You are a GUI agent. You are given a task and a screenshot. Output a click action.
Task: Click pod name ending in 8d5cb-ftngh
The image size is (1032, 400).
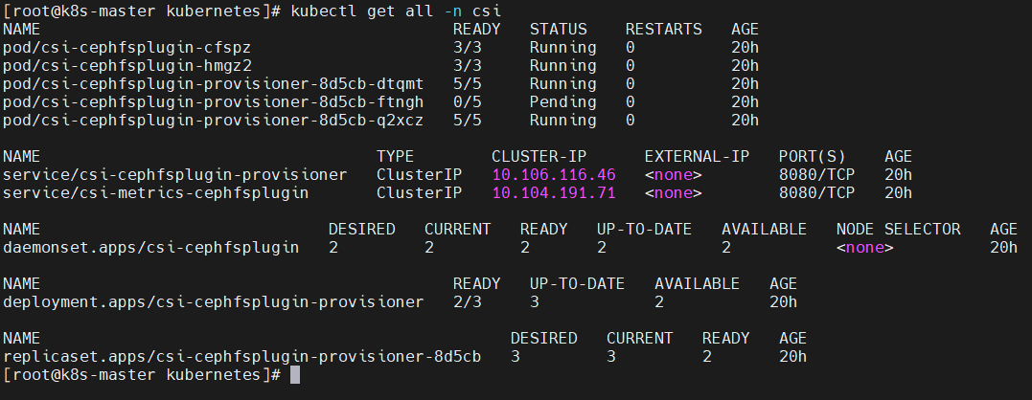(x=213, y=102)
